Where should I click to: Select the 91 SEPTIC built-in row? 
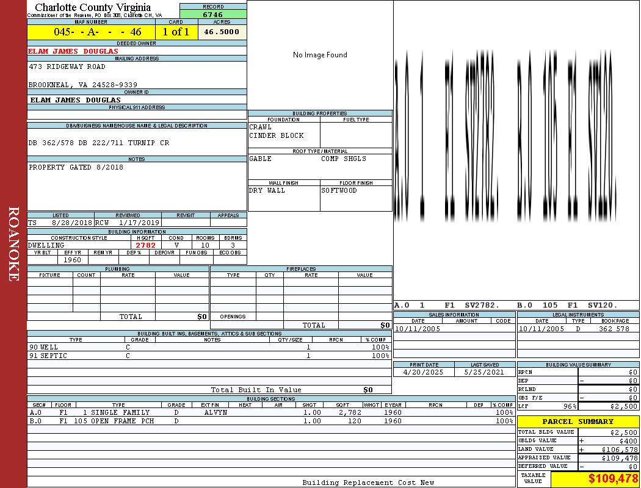point(209,356)
